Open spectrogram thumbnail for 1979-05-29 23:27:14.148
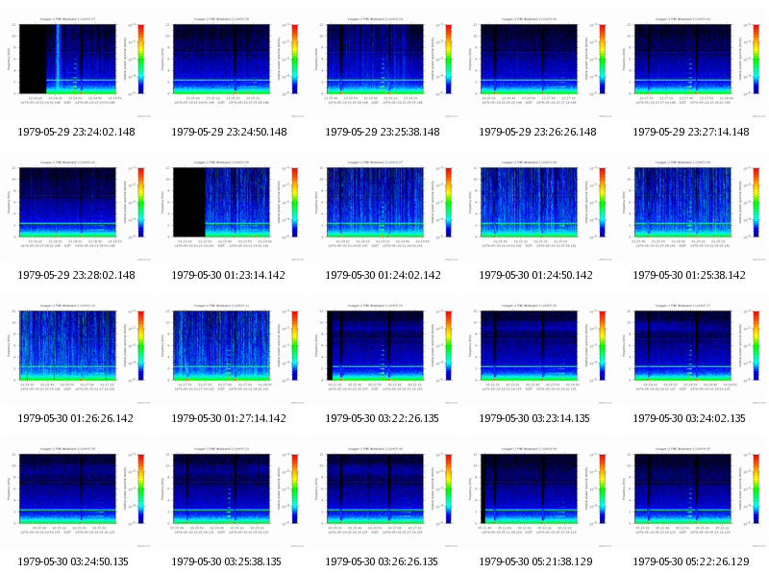769x573 pixels. [691, 64]
